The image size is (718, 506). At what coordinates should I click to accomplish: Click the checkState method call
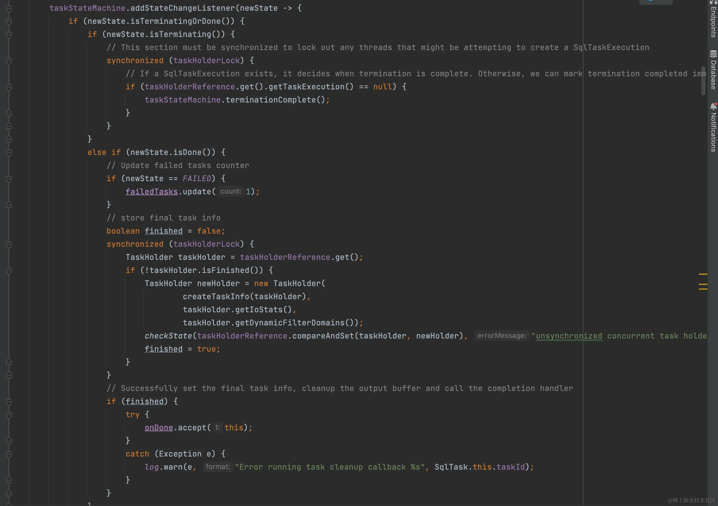pos(168,336)
